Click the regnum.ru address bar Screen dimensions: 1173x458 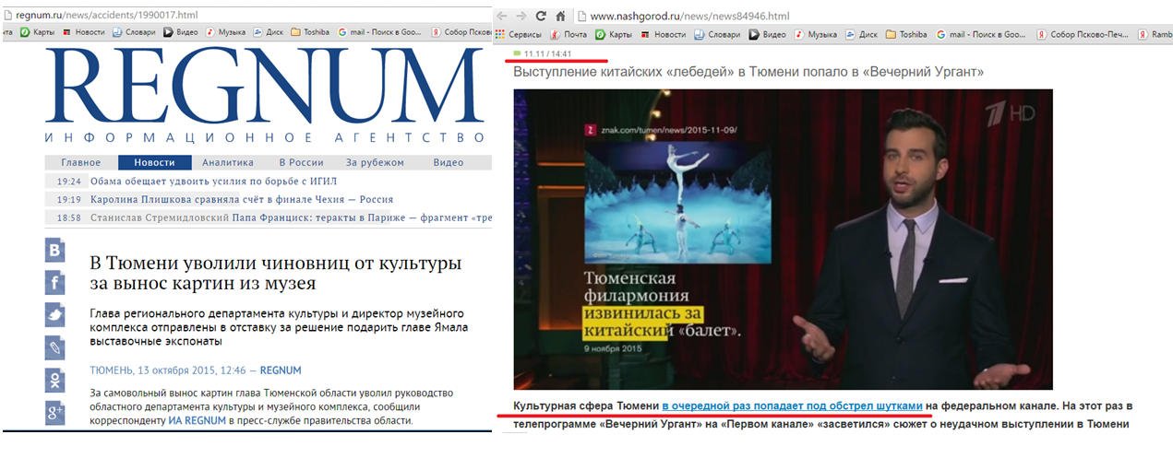[x=249, y=15]
